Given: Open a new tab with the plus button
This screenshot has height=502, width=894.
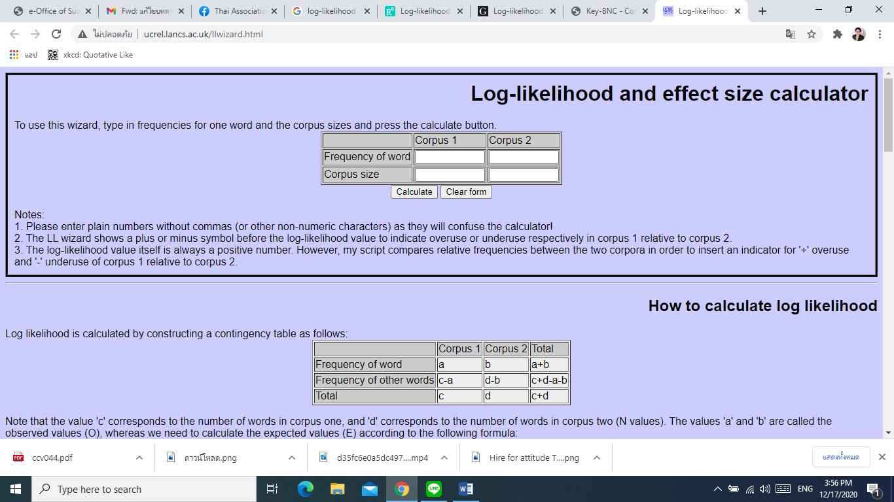Looking at the screenshot, I should point(762,11).
